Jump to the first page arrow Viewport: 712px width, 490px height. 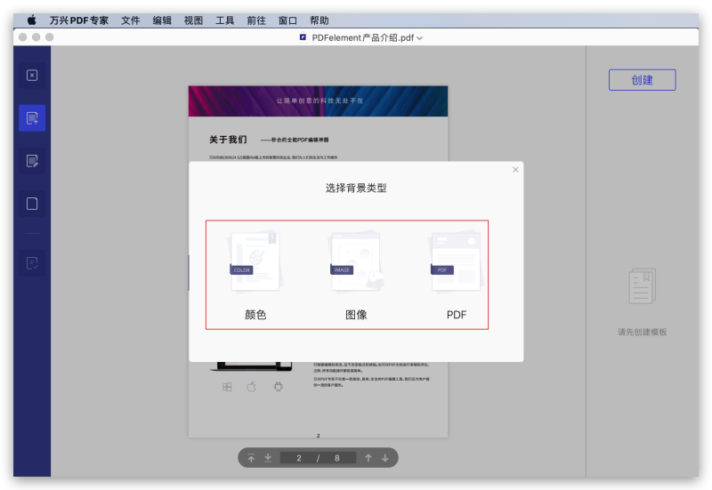[251, 458]
